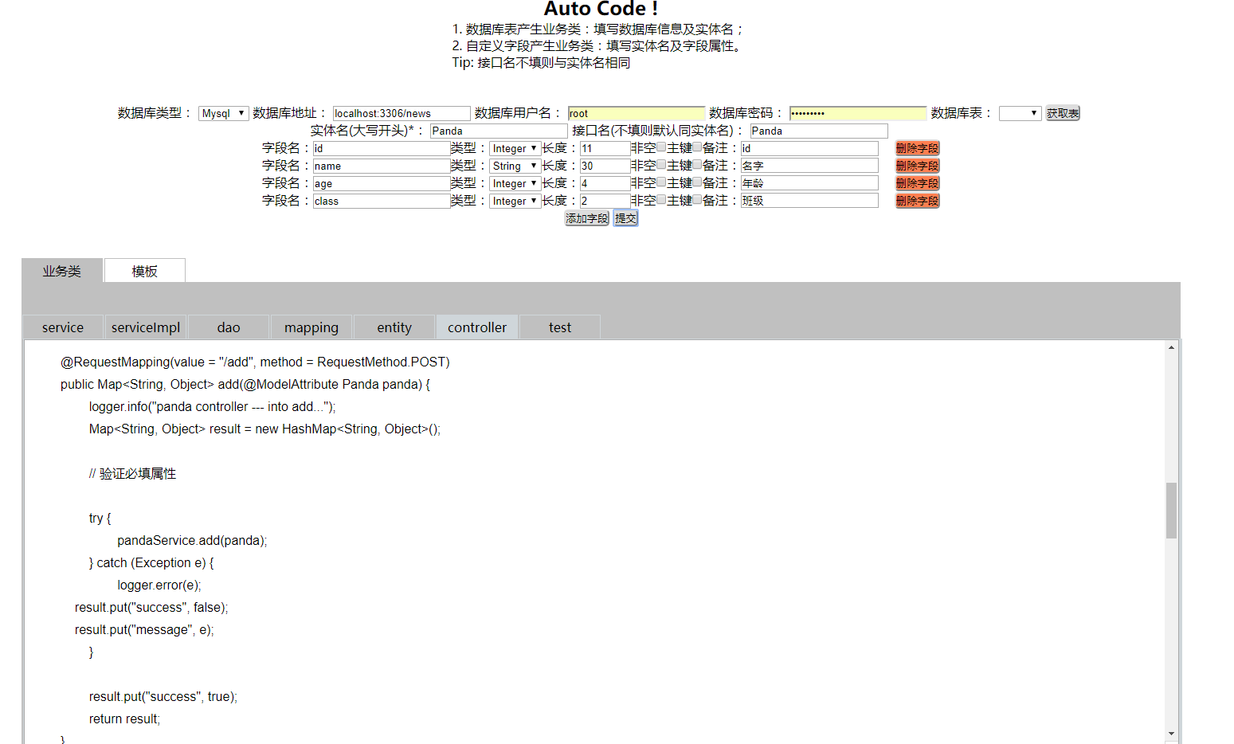Click the "} catch (Exception e) {" line
1234x744 pixels.
point(151,563)
